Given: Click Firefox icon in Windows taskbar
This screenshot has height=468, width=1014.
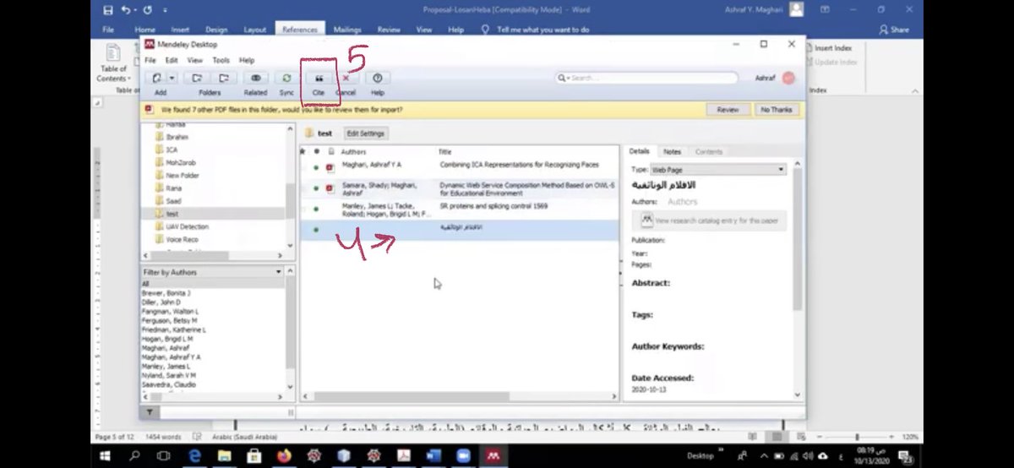Looking at the screenshot, I should 282,456.
